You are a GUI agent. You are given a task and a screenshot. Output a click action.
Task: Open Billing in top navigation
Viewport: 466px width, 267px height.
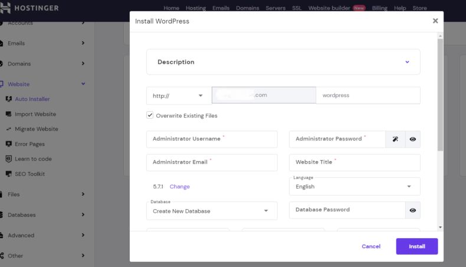coord(379,8)
